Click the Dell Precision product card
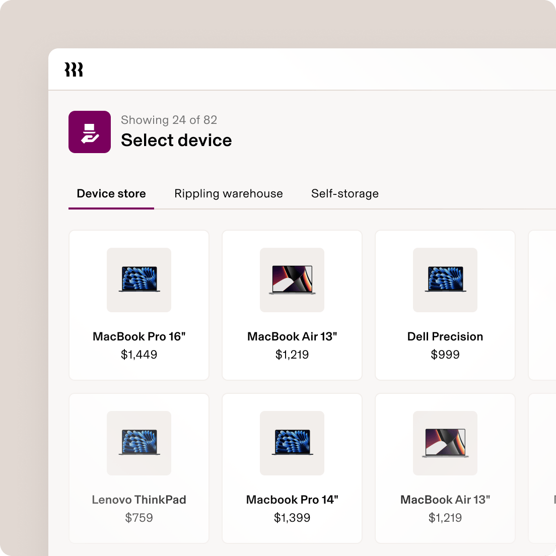The height and width of the screenshot is (556, 556). point(445,305)
